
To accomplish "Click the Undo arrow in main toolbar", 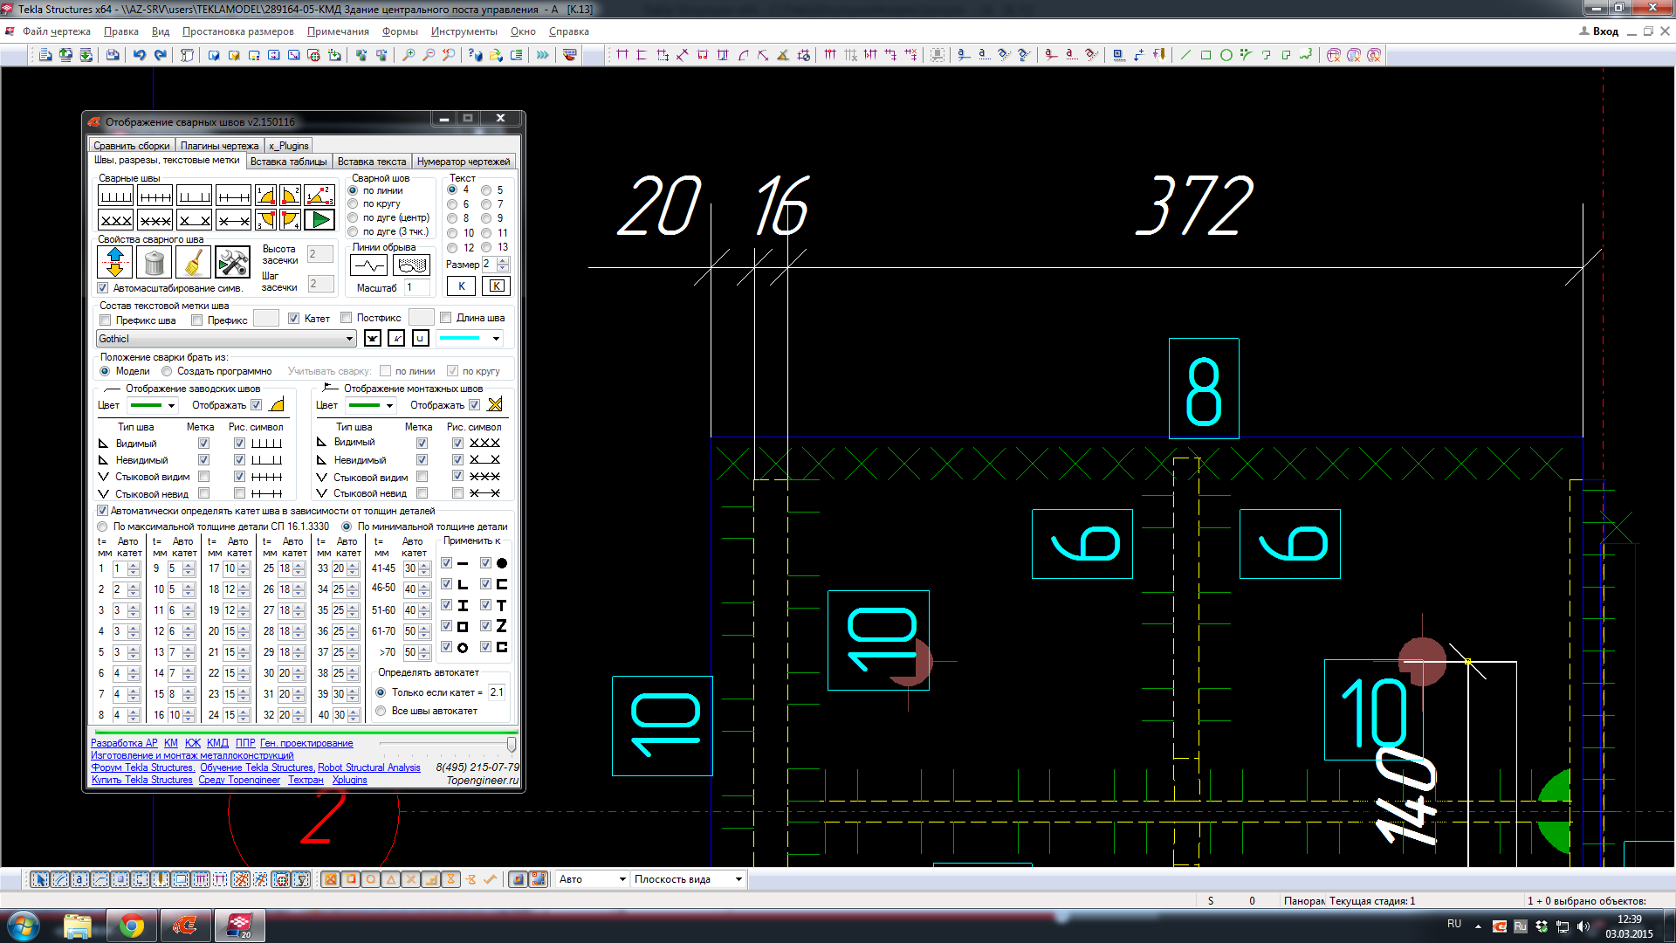I will coord(140,55).
